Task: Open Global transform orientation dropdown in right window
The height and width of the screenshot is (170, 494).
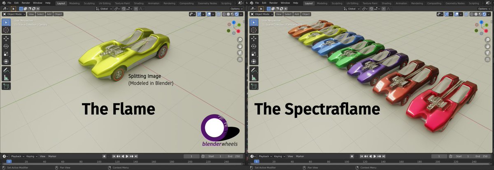Action: (x=352, y=9)
